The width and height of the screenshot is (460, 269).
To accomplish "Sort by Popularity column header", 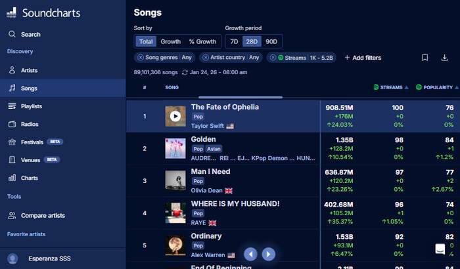I will pyautogui.click(x=437, y=87).
